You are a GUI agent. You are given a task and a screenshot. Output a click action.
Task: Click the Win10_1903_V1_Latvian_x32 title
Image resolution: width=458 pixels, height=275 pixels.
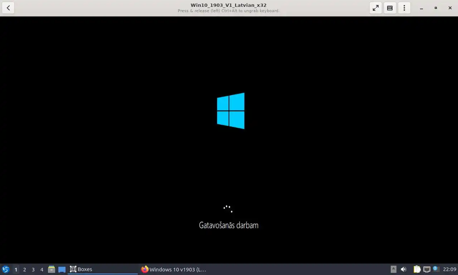pos(229,5)
